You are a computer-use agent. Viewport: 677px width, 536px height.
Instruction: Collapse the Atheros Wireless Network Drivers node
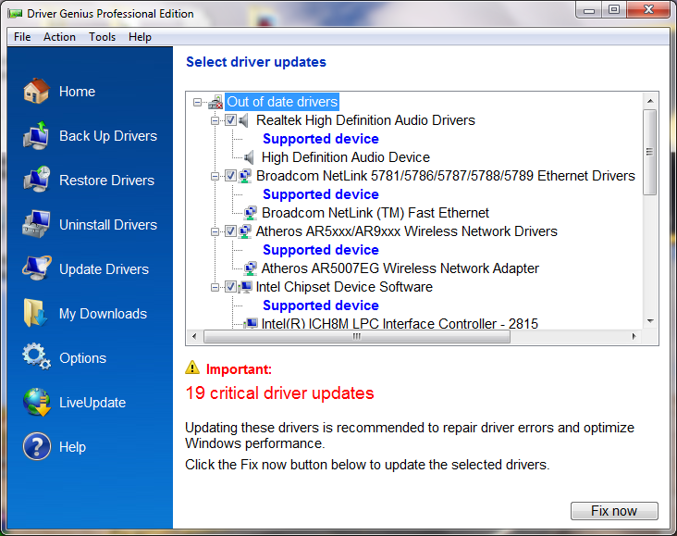[215, 231]
